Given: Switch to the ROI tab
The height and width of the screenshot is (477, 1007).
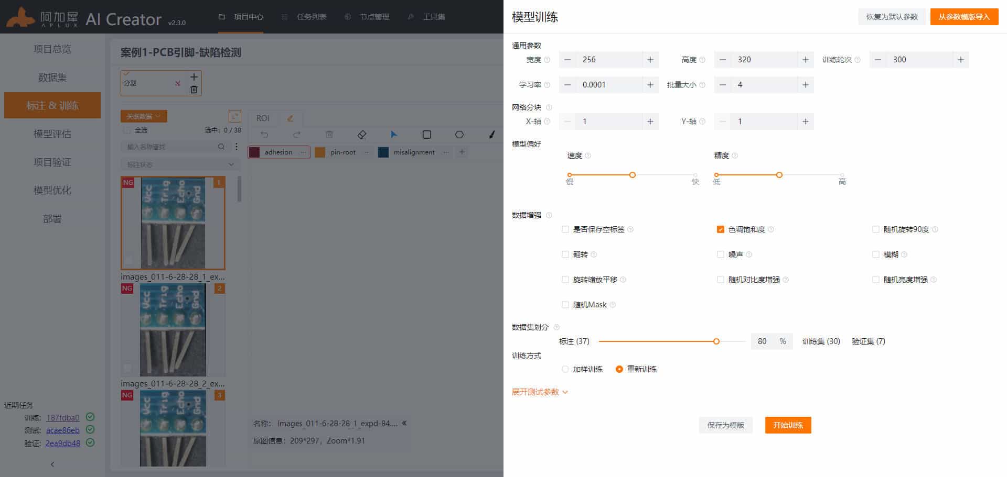Looking at the screenshot, I should [263, 118].
